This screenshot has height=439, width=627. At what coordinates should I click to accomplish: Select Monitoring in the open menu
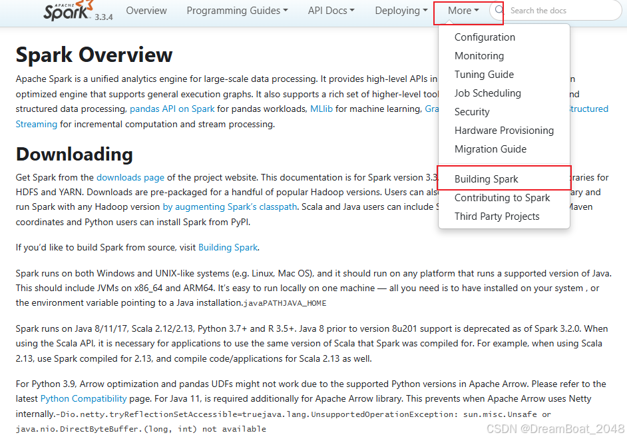coord(479,56)
